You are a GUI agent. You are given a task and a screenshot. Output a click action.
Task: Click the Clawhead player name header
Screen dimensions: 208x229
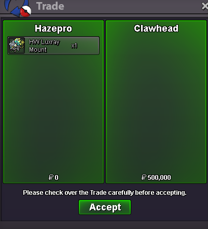[x=156, y=28]
